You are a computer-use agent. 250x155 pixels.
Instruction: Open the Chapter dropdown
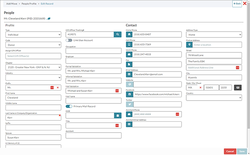point(33,67)
